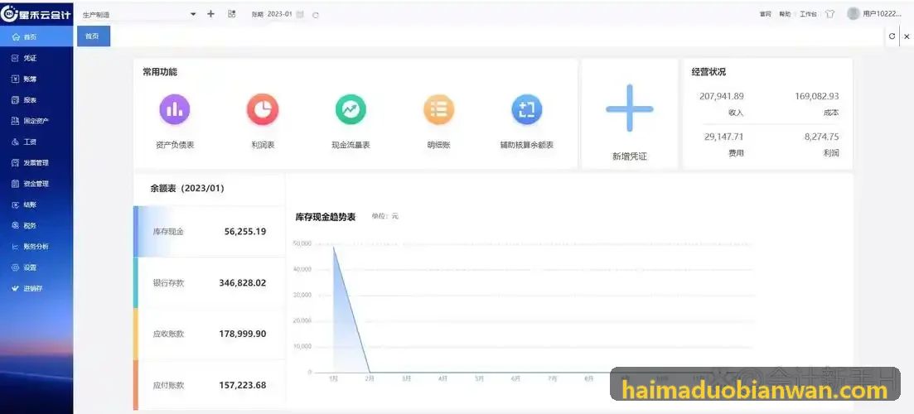The image size is (914, 414).
Task: Click the 单位：元 unit label
Action: coord(385,216)
